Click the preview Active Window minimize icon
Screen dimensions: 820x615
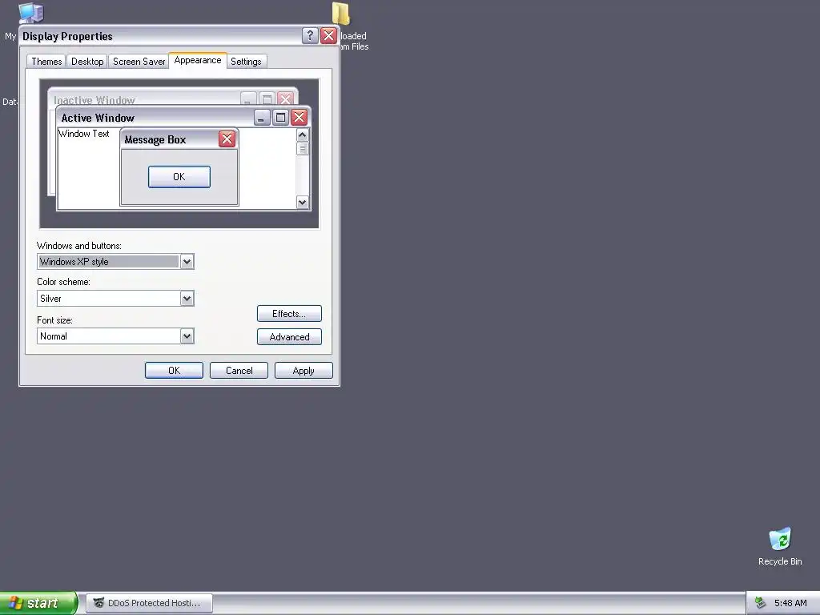(262, 117)
